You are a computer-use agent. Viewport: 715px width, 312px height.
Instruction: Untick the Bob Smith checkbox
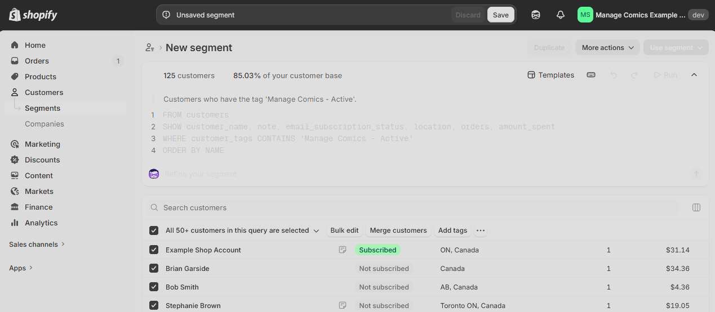[x=154, y=287]
